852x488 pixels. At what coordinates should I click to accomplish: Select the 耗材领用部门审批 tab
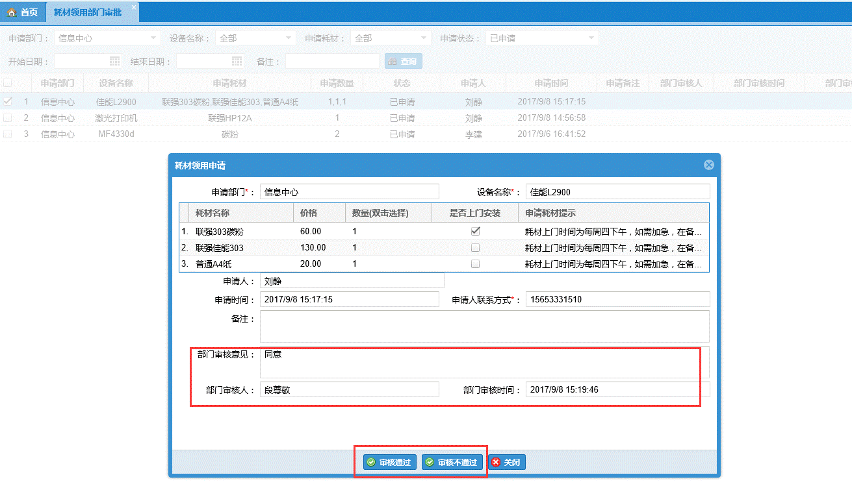coord(88,12)
